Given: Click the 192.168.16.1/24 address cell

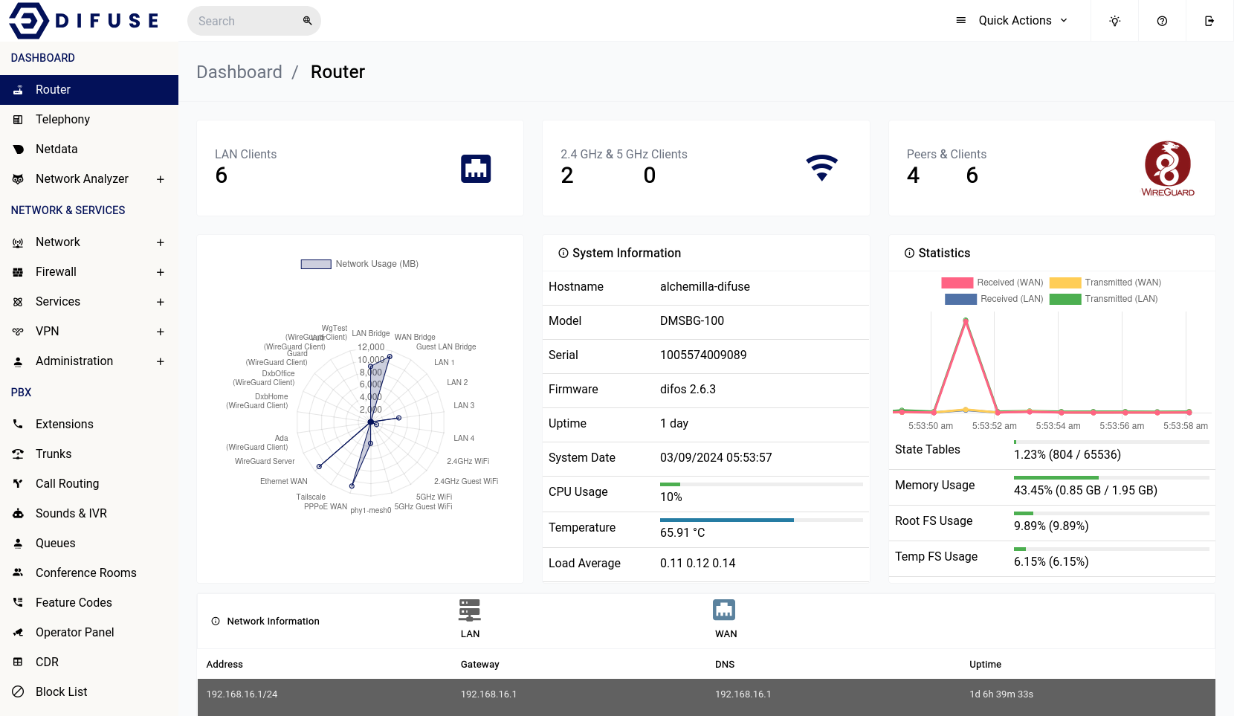Looking at the screenshot, I should [242, 694].
